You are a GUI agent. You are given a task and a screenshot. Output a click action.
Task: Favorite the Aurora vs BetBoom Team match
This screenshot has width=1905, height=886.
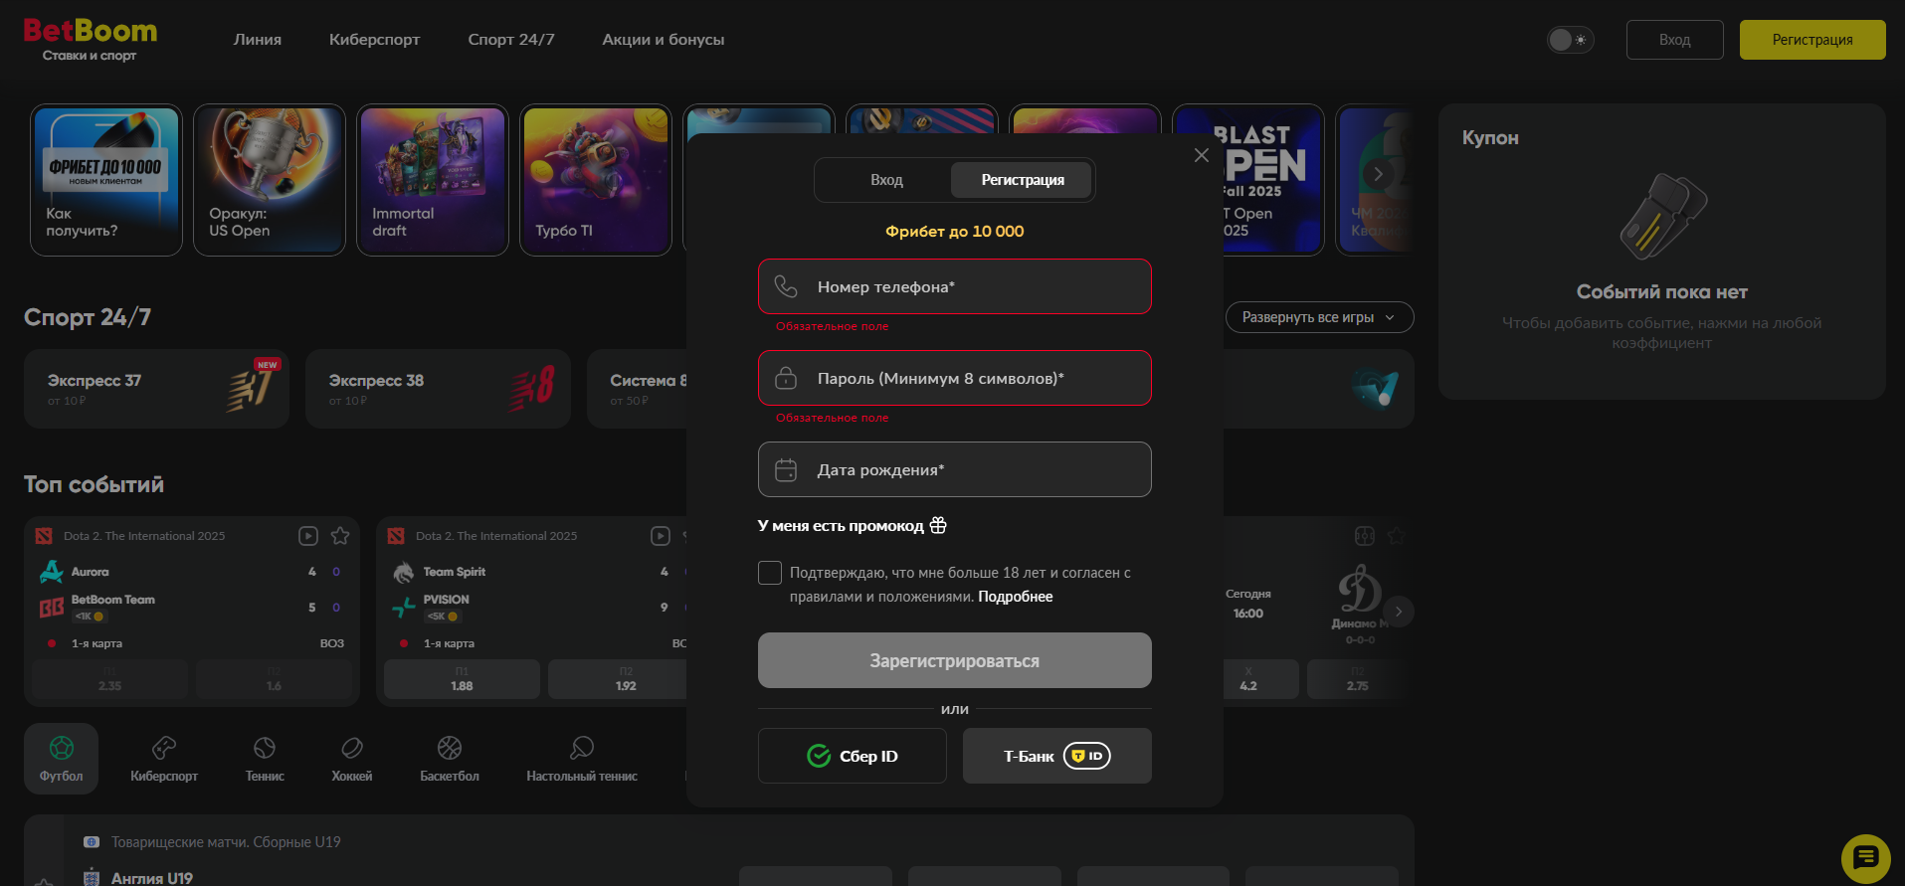pyautogui.click(x=340, y=536)
